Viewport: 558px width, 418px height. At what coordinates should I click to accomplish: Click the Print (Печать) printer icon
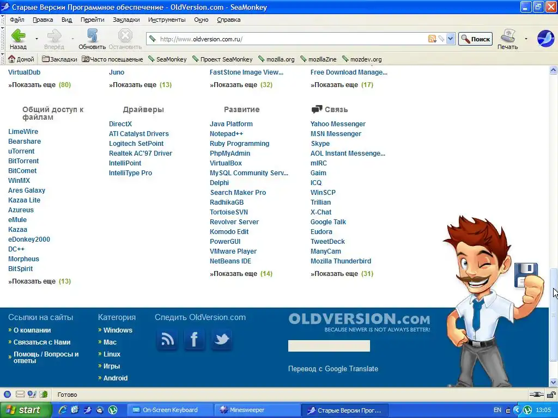[508, 36]
